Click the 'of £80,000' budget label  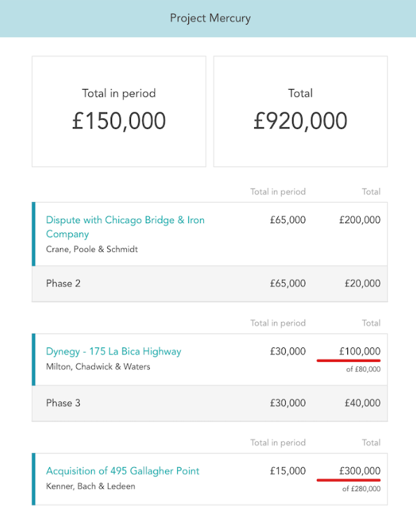[x=363, y=369]
